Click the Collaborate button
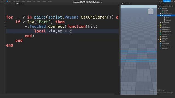The width and height of the screenshot is (175, 98). (167, 1)
